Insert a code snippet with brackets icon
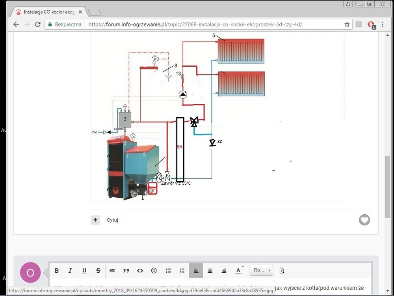 (x=140, y=271)
